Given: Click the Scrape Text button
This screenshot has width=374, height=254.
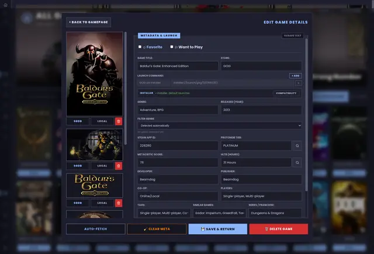Looking at the screenshot, I should click(x=292, y=36).
